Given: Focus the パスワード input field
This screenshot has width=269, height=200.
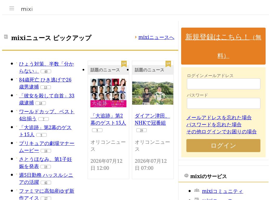Looking at the screenshot, I should tap(224, 103).
